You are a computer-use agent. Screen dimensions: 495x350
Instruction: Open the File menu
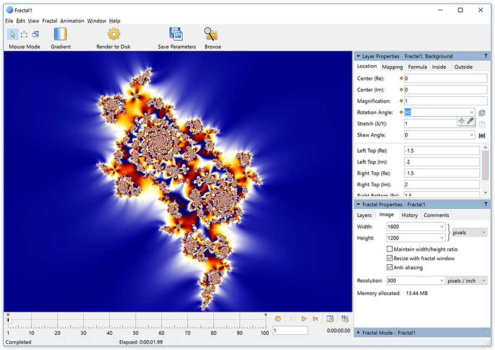9,21
